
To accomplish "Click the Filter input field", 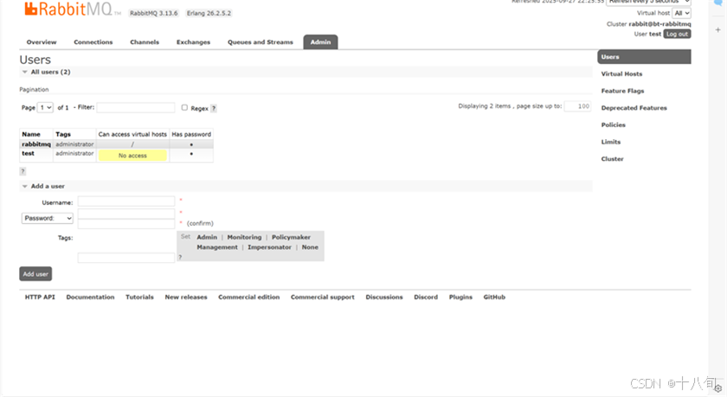I will (136, 107).
